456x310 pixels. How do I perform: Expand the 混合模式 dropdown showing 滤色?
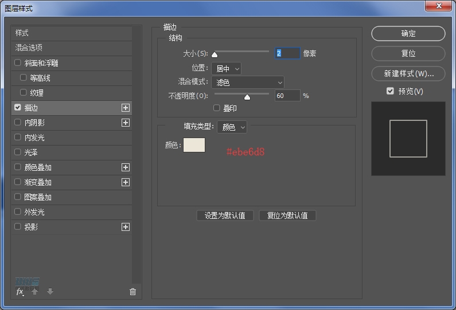[248, 83]
